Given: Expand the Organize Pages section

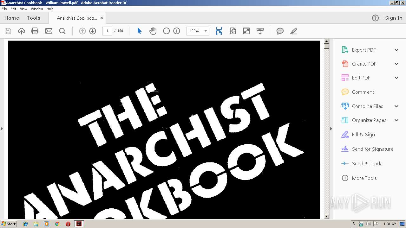Looking at the screenshot, I should (x=396, y=120).
